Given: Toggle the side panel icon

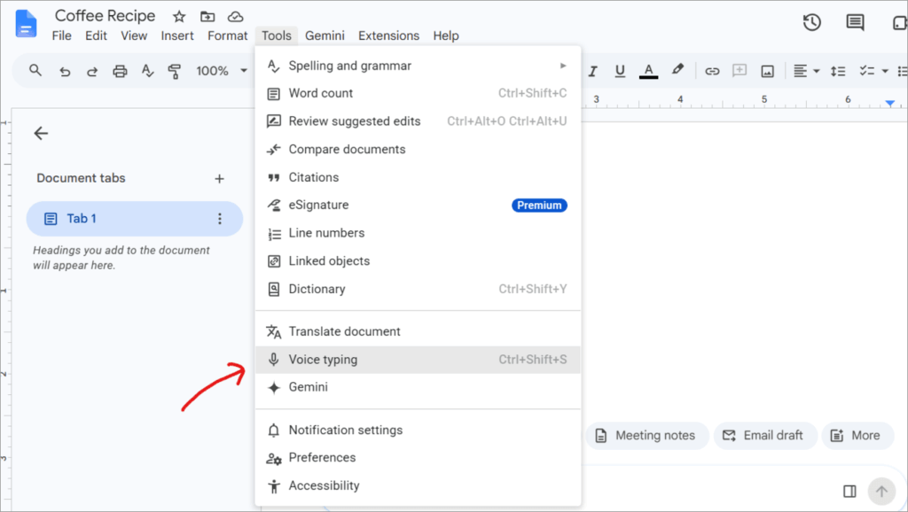Looking at the screenshot, I should 849,491.
